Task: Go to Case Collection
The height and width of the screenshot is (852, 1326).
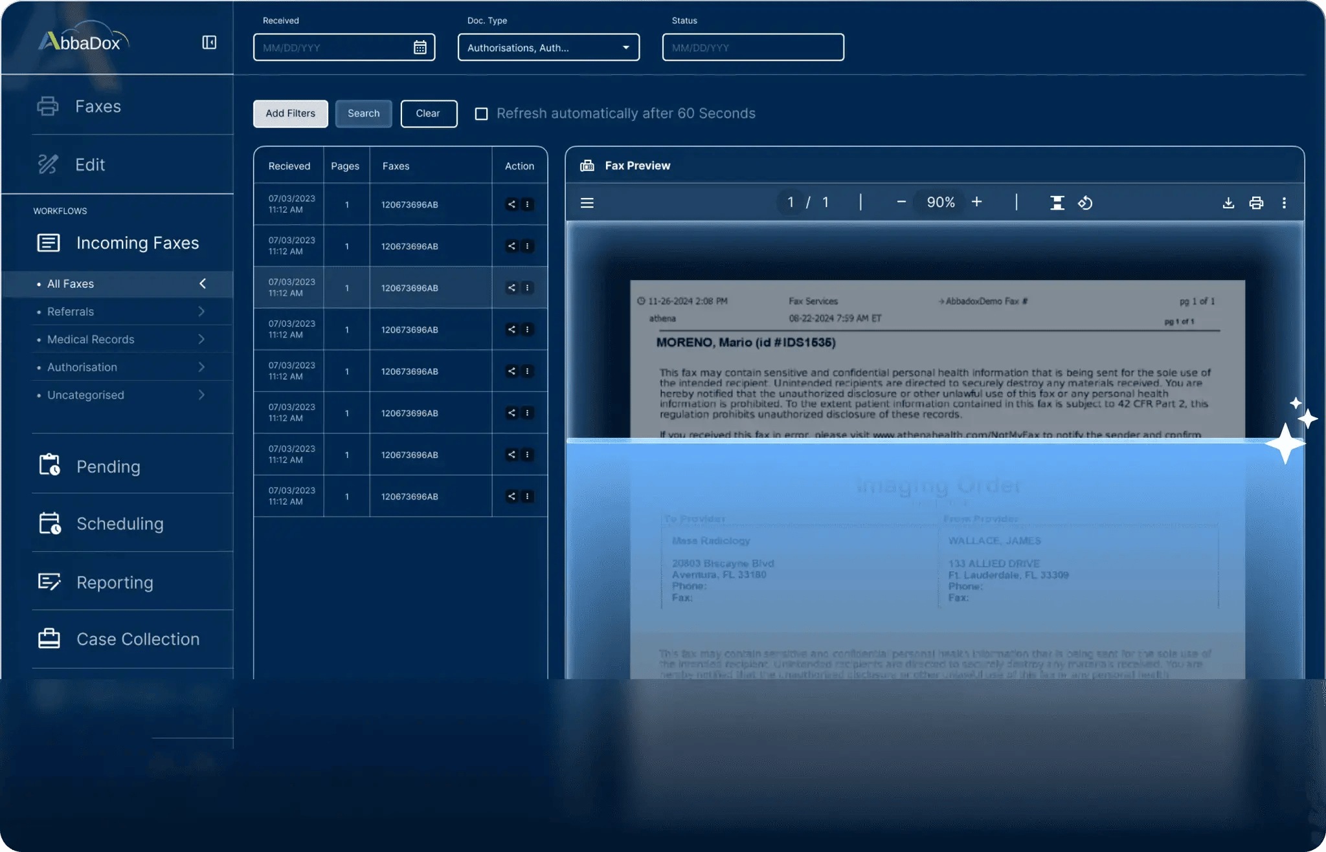Action: point(137,639)
